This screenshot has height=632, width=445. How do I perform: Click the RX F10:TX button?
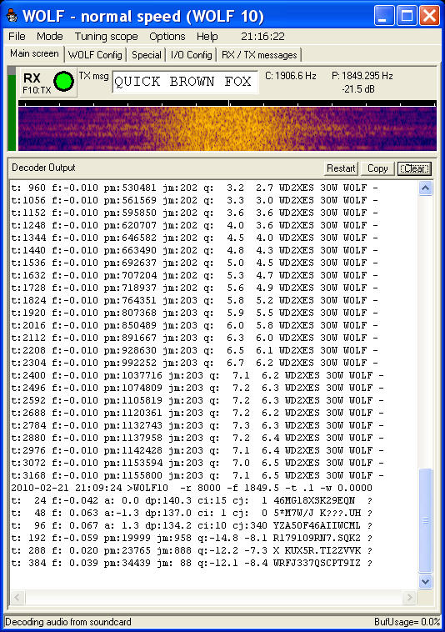click(x=48, y=83)
